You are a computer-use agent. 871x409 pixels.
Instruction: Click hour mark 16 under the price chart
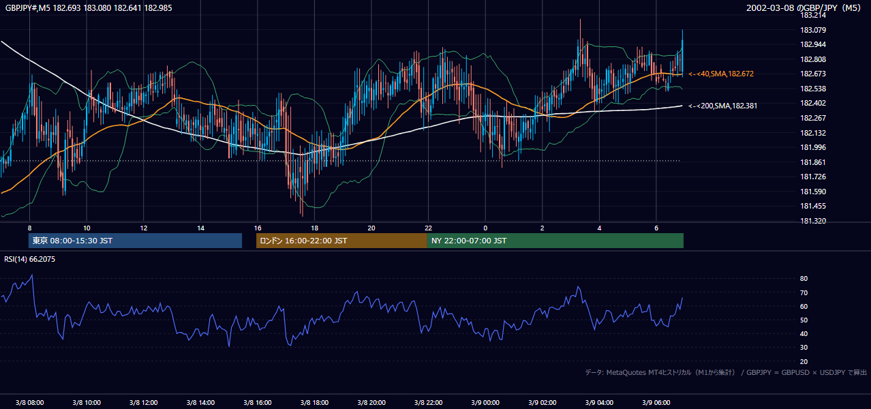pos(257,228)
